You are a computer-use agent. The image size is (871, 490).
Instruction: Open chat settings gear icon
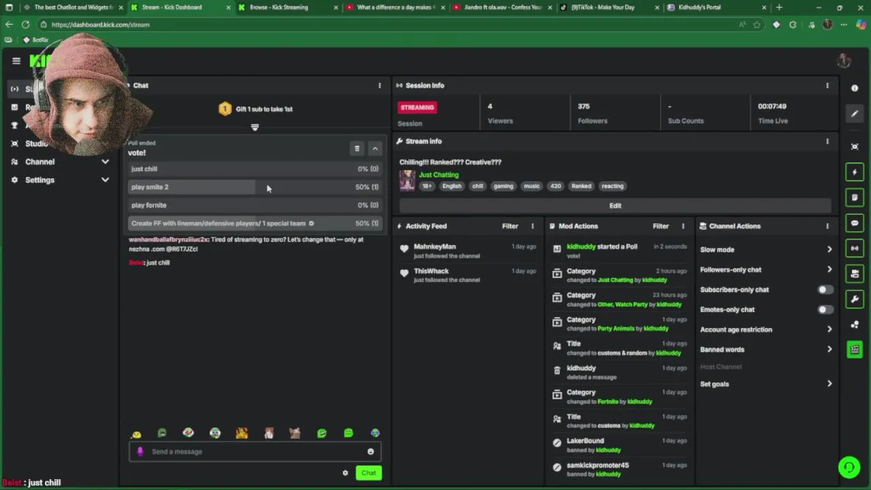(x=345, y=473)
